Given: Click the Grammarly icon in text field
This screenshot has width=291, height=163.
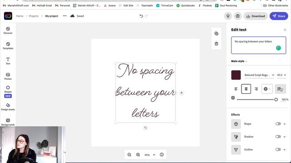Looking at the screenshot, I should coord(278,48).
